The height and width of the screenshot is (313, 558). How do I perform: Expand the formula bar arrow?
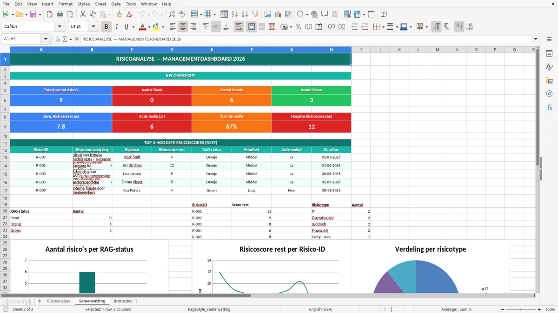pyautogui.click(x=536, y=39)
